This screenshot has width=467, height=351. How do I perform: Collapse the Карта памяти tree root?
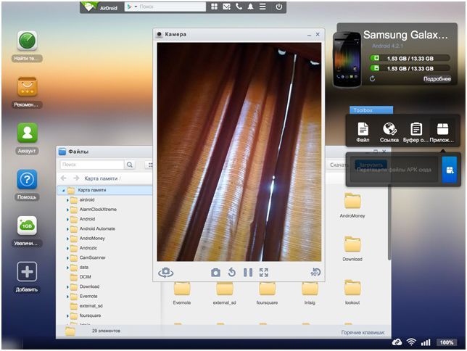click(x=62, y=190)
